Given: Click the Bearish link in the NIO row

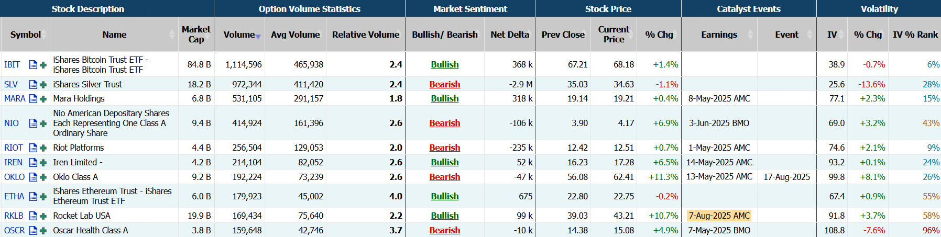Looking at the screenshot, I should pyautogui.click(x=445, y=123).
